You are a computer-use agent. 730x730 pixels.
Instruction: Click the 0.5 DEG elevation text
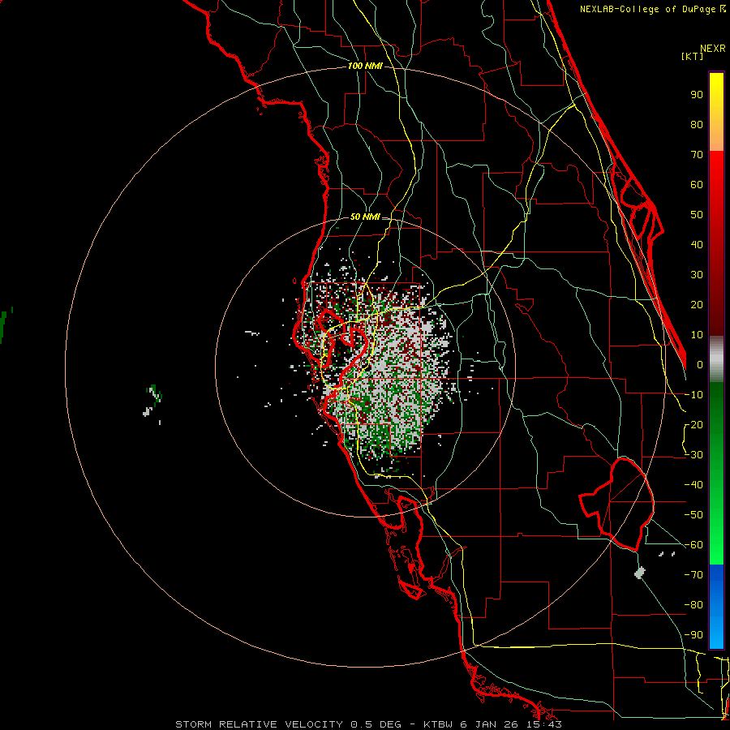tap(381, 724)
